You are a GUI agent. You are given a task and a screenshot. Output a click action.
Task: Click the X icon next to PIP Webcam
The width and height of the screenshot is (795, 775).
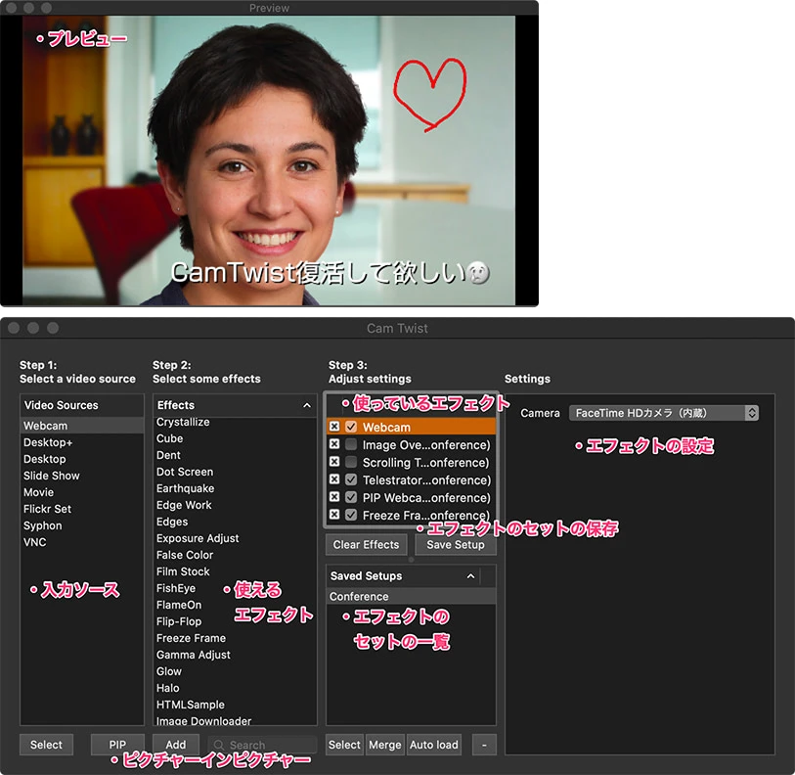point(334,497)
